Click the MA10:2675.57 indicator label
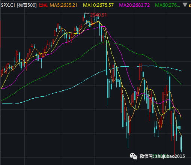This screenshot has height=165, width=191. pos(98,5)
